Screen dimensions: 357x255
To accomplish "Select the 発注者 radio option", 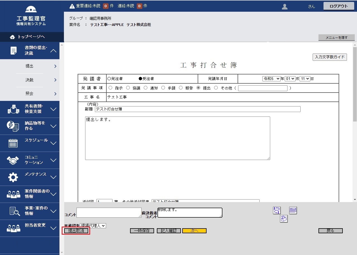I will click(109, 79).
